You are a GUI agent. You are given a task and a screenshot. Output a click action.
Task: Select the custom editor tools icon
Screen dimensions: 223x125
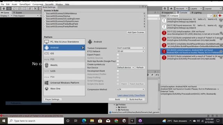click(35, 8)
